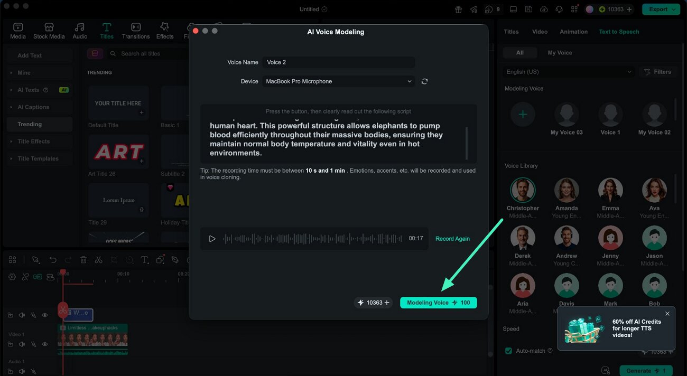
Task: Select the Amanda voice
Action: point(567,198)
